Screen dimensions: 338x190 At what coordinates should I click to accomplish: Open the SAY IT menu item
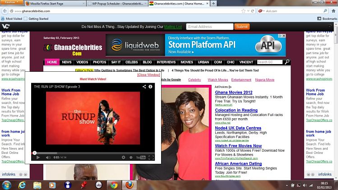(116, 62)
